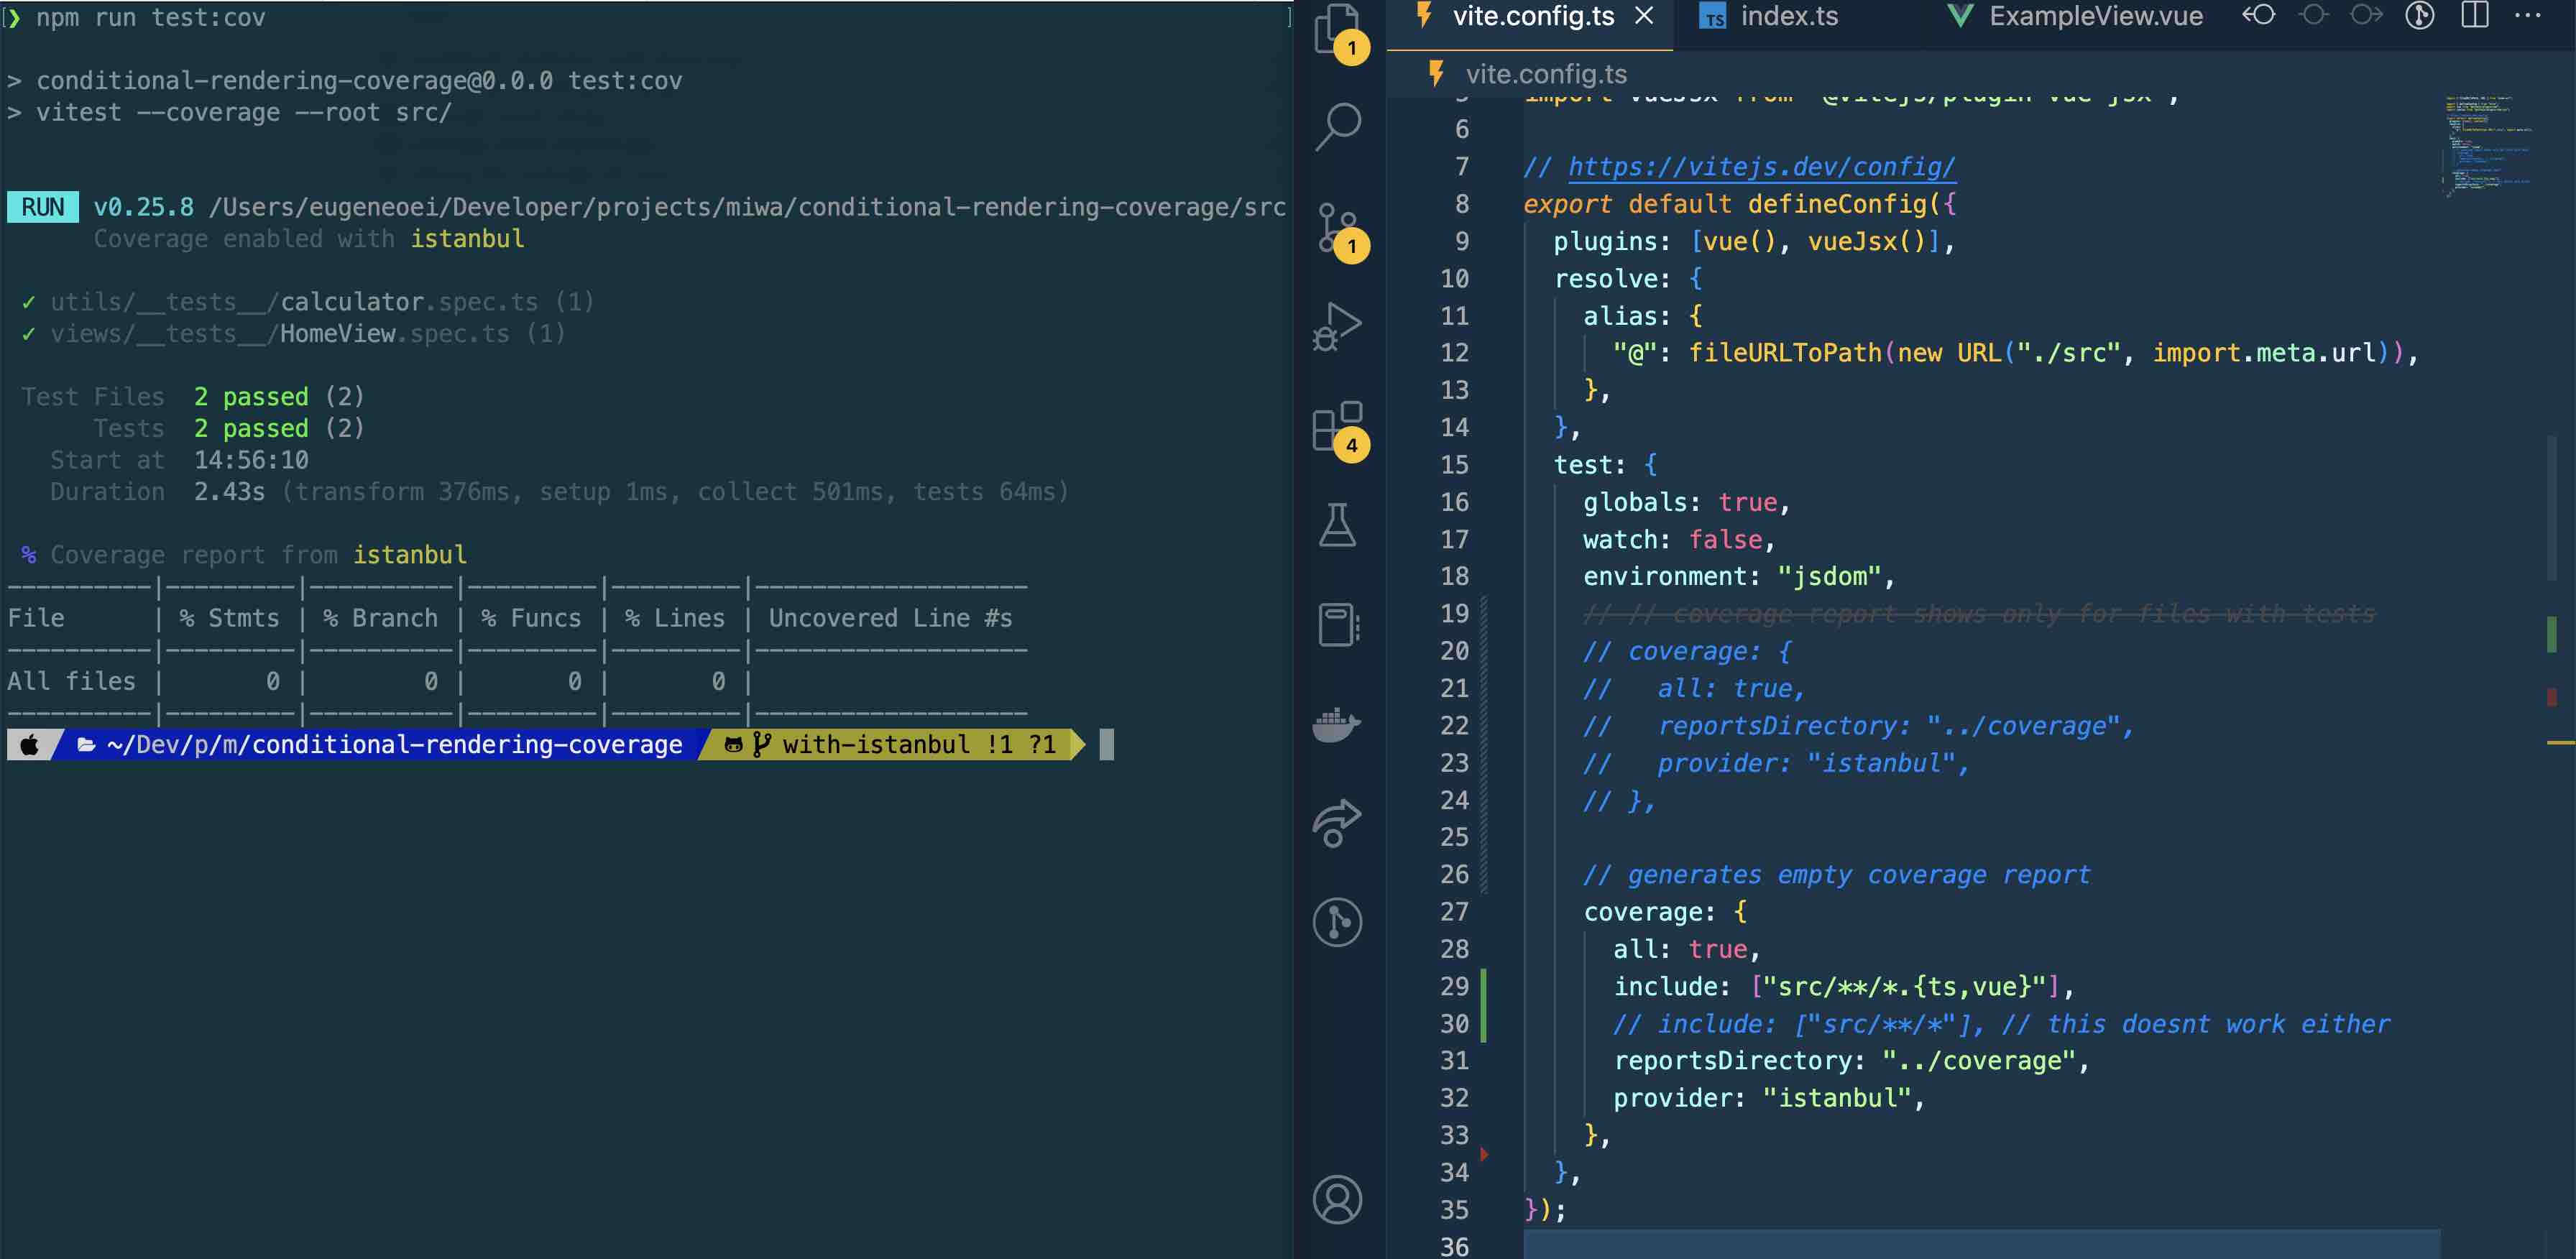Go to previous change arrow icon
2576x1259 pixels.
coord(2258,16)
